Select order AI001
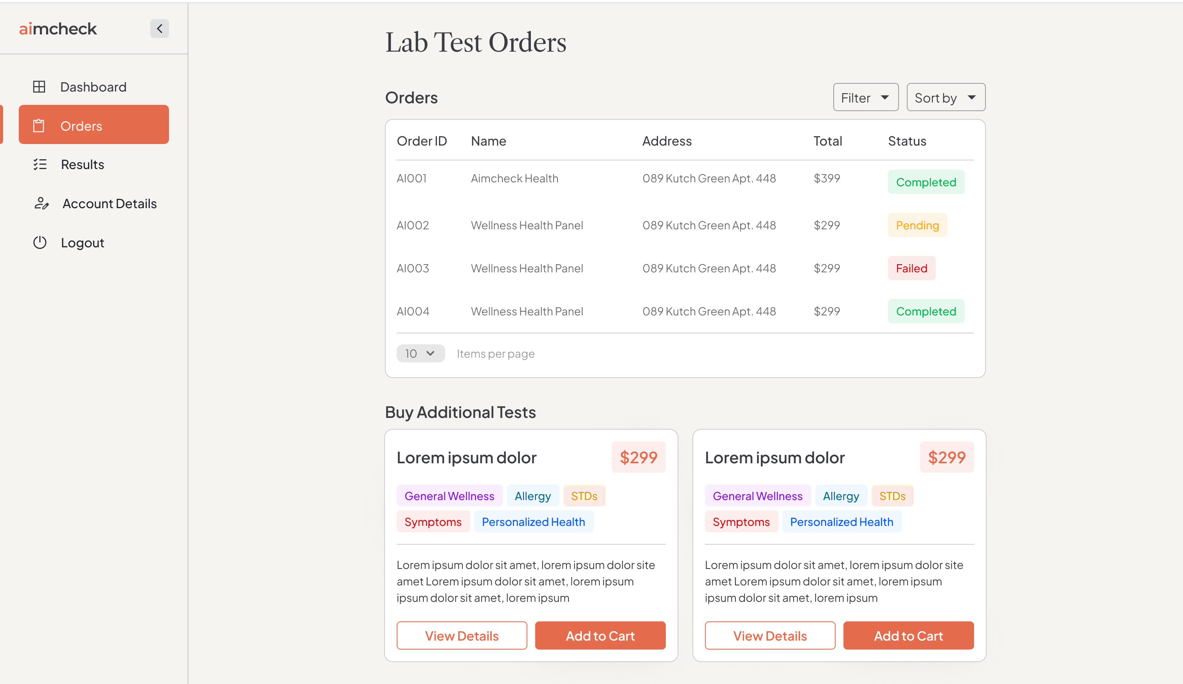 (412, 178)
